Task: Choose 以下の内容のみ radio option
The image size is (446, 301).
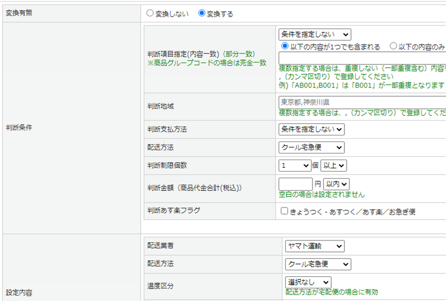Action: coord(393,46)
